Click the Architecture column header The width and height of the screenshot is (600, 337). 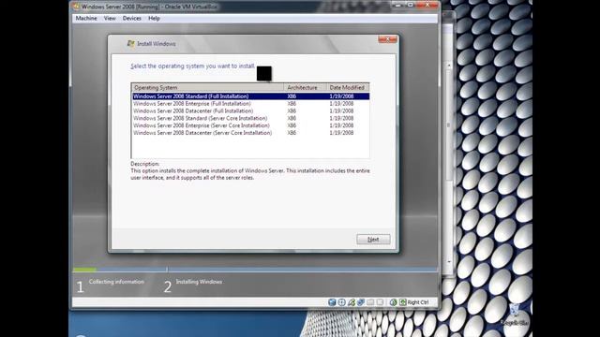[306, 87]
